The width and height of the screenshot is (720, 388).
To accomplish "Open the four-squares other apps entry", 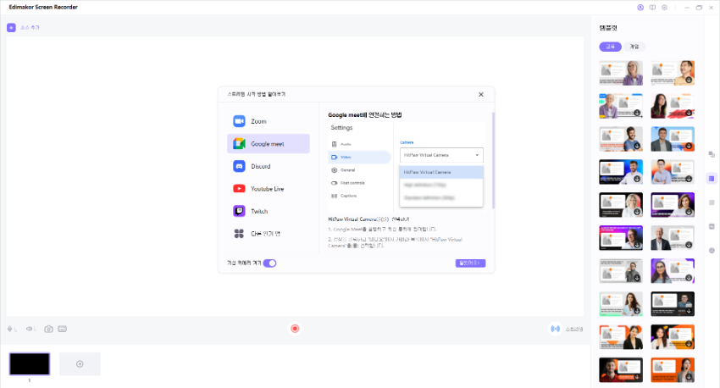I will (x=269, y=234).
